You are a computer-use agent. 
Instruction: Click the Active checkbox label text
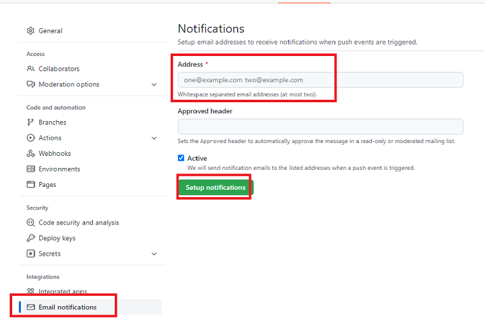click(197, 158)
